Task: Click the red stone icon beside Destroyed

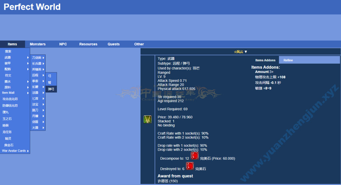Action: (190, 166)
